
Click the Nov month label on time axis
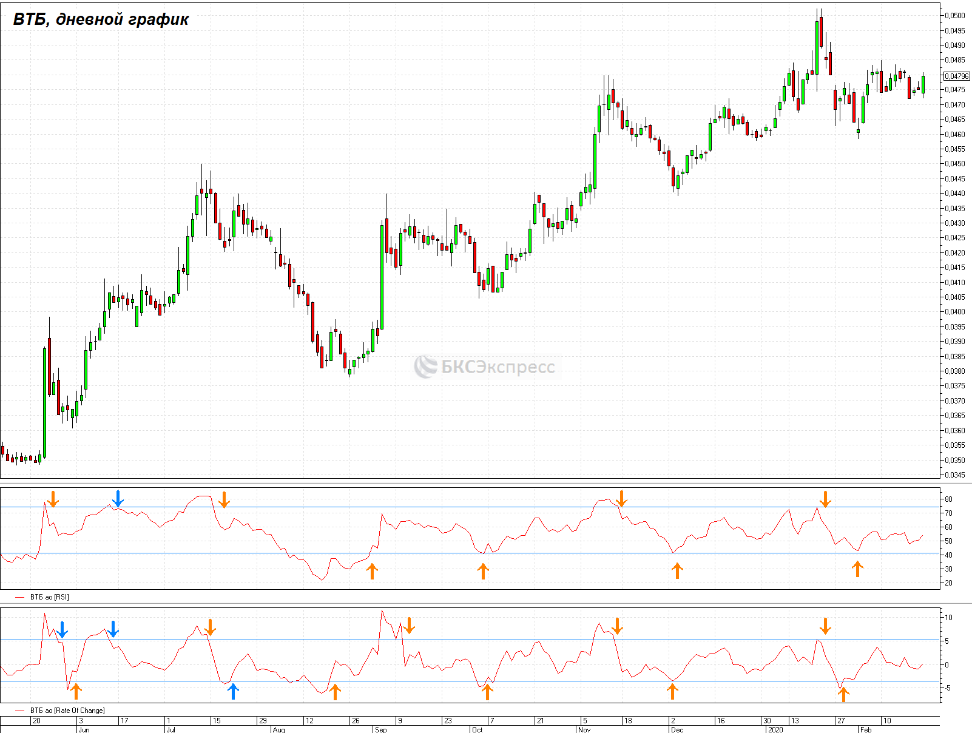point(584,729)
